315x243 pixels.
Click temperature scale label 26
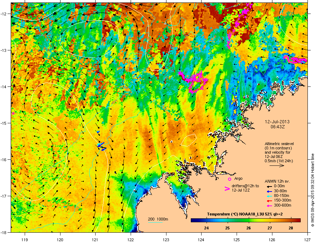point(248,228)
